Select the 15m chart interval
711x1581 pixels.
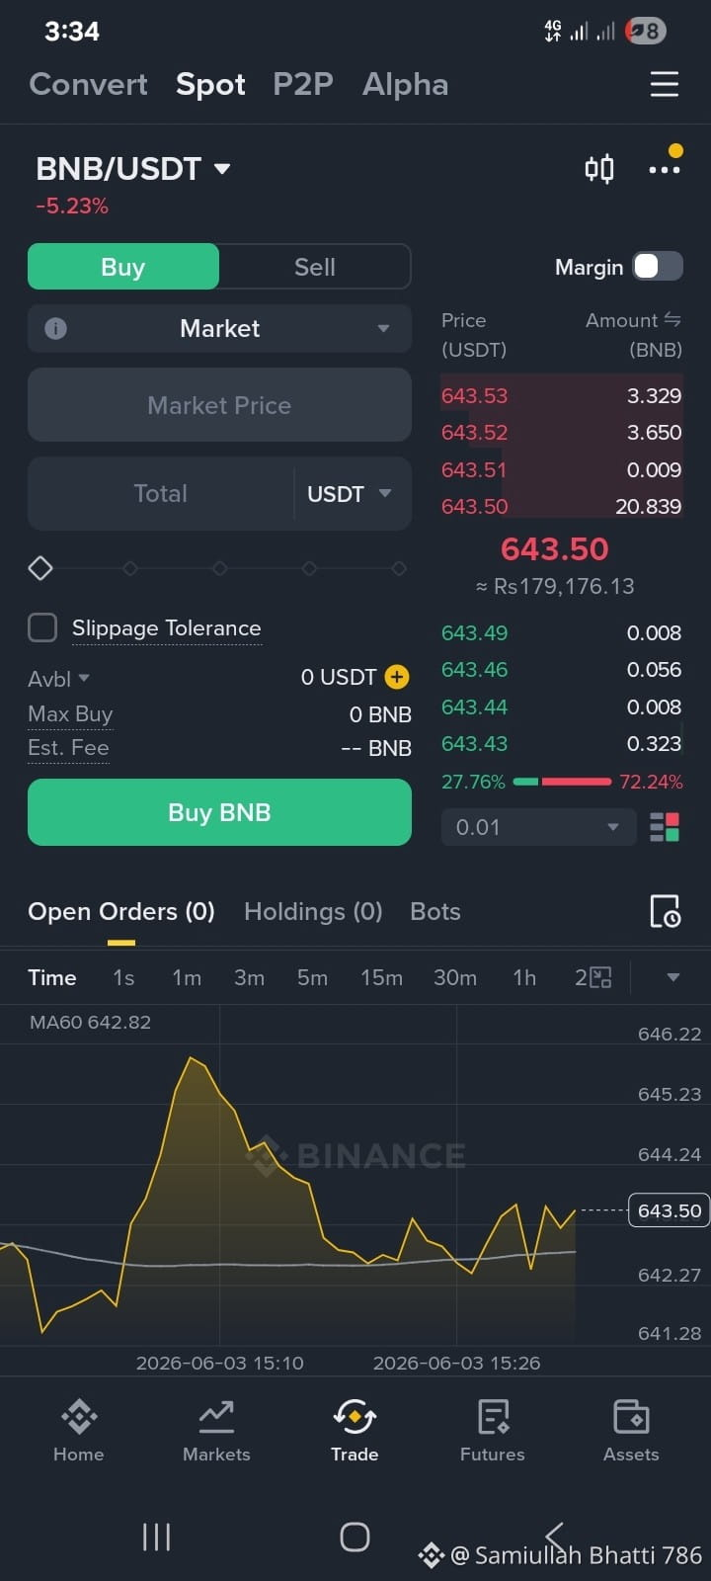click(381, 977)
